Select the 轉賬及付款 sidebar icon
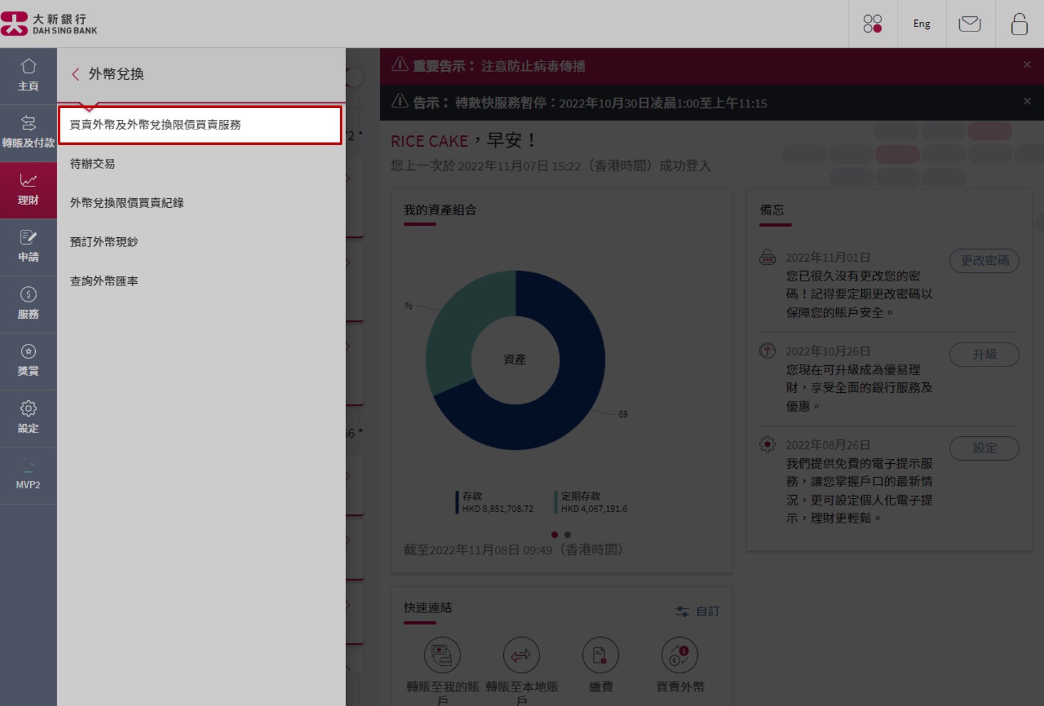Image resolution: width=1044 pixels, height=706 pixels. (28, 132)
